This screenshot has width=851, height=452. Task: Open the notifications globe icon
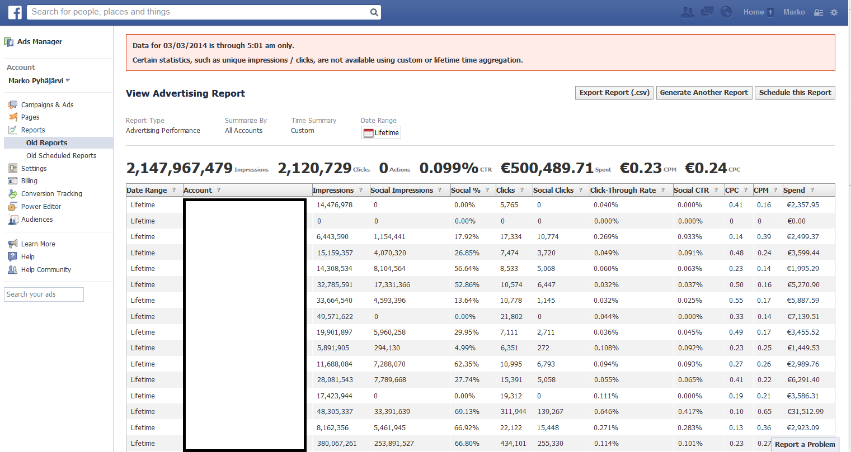click(726, 12)
